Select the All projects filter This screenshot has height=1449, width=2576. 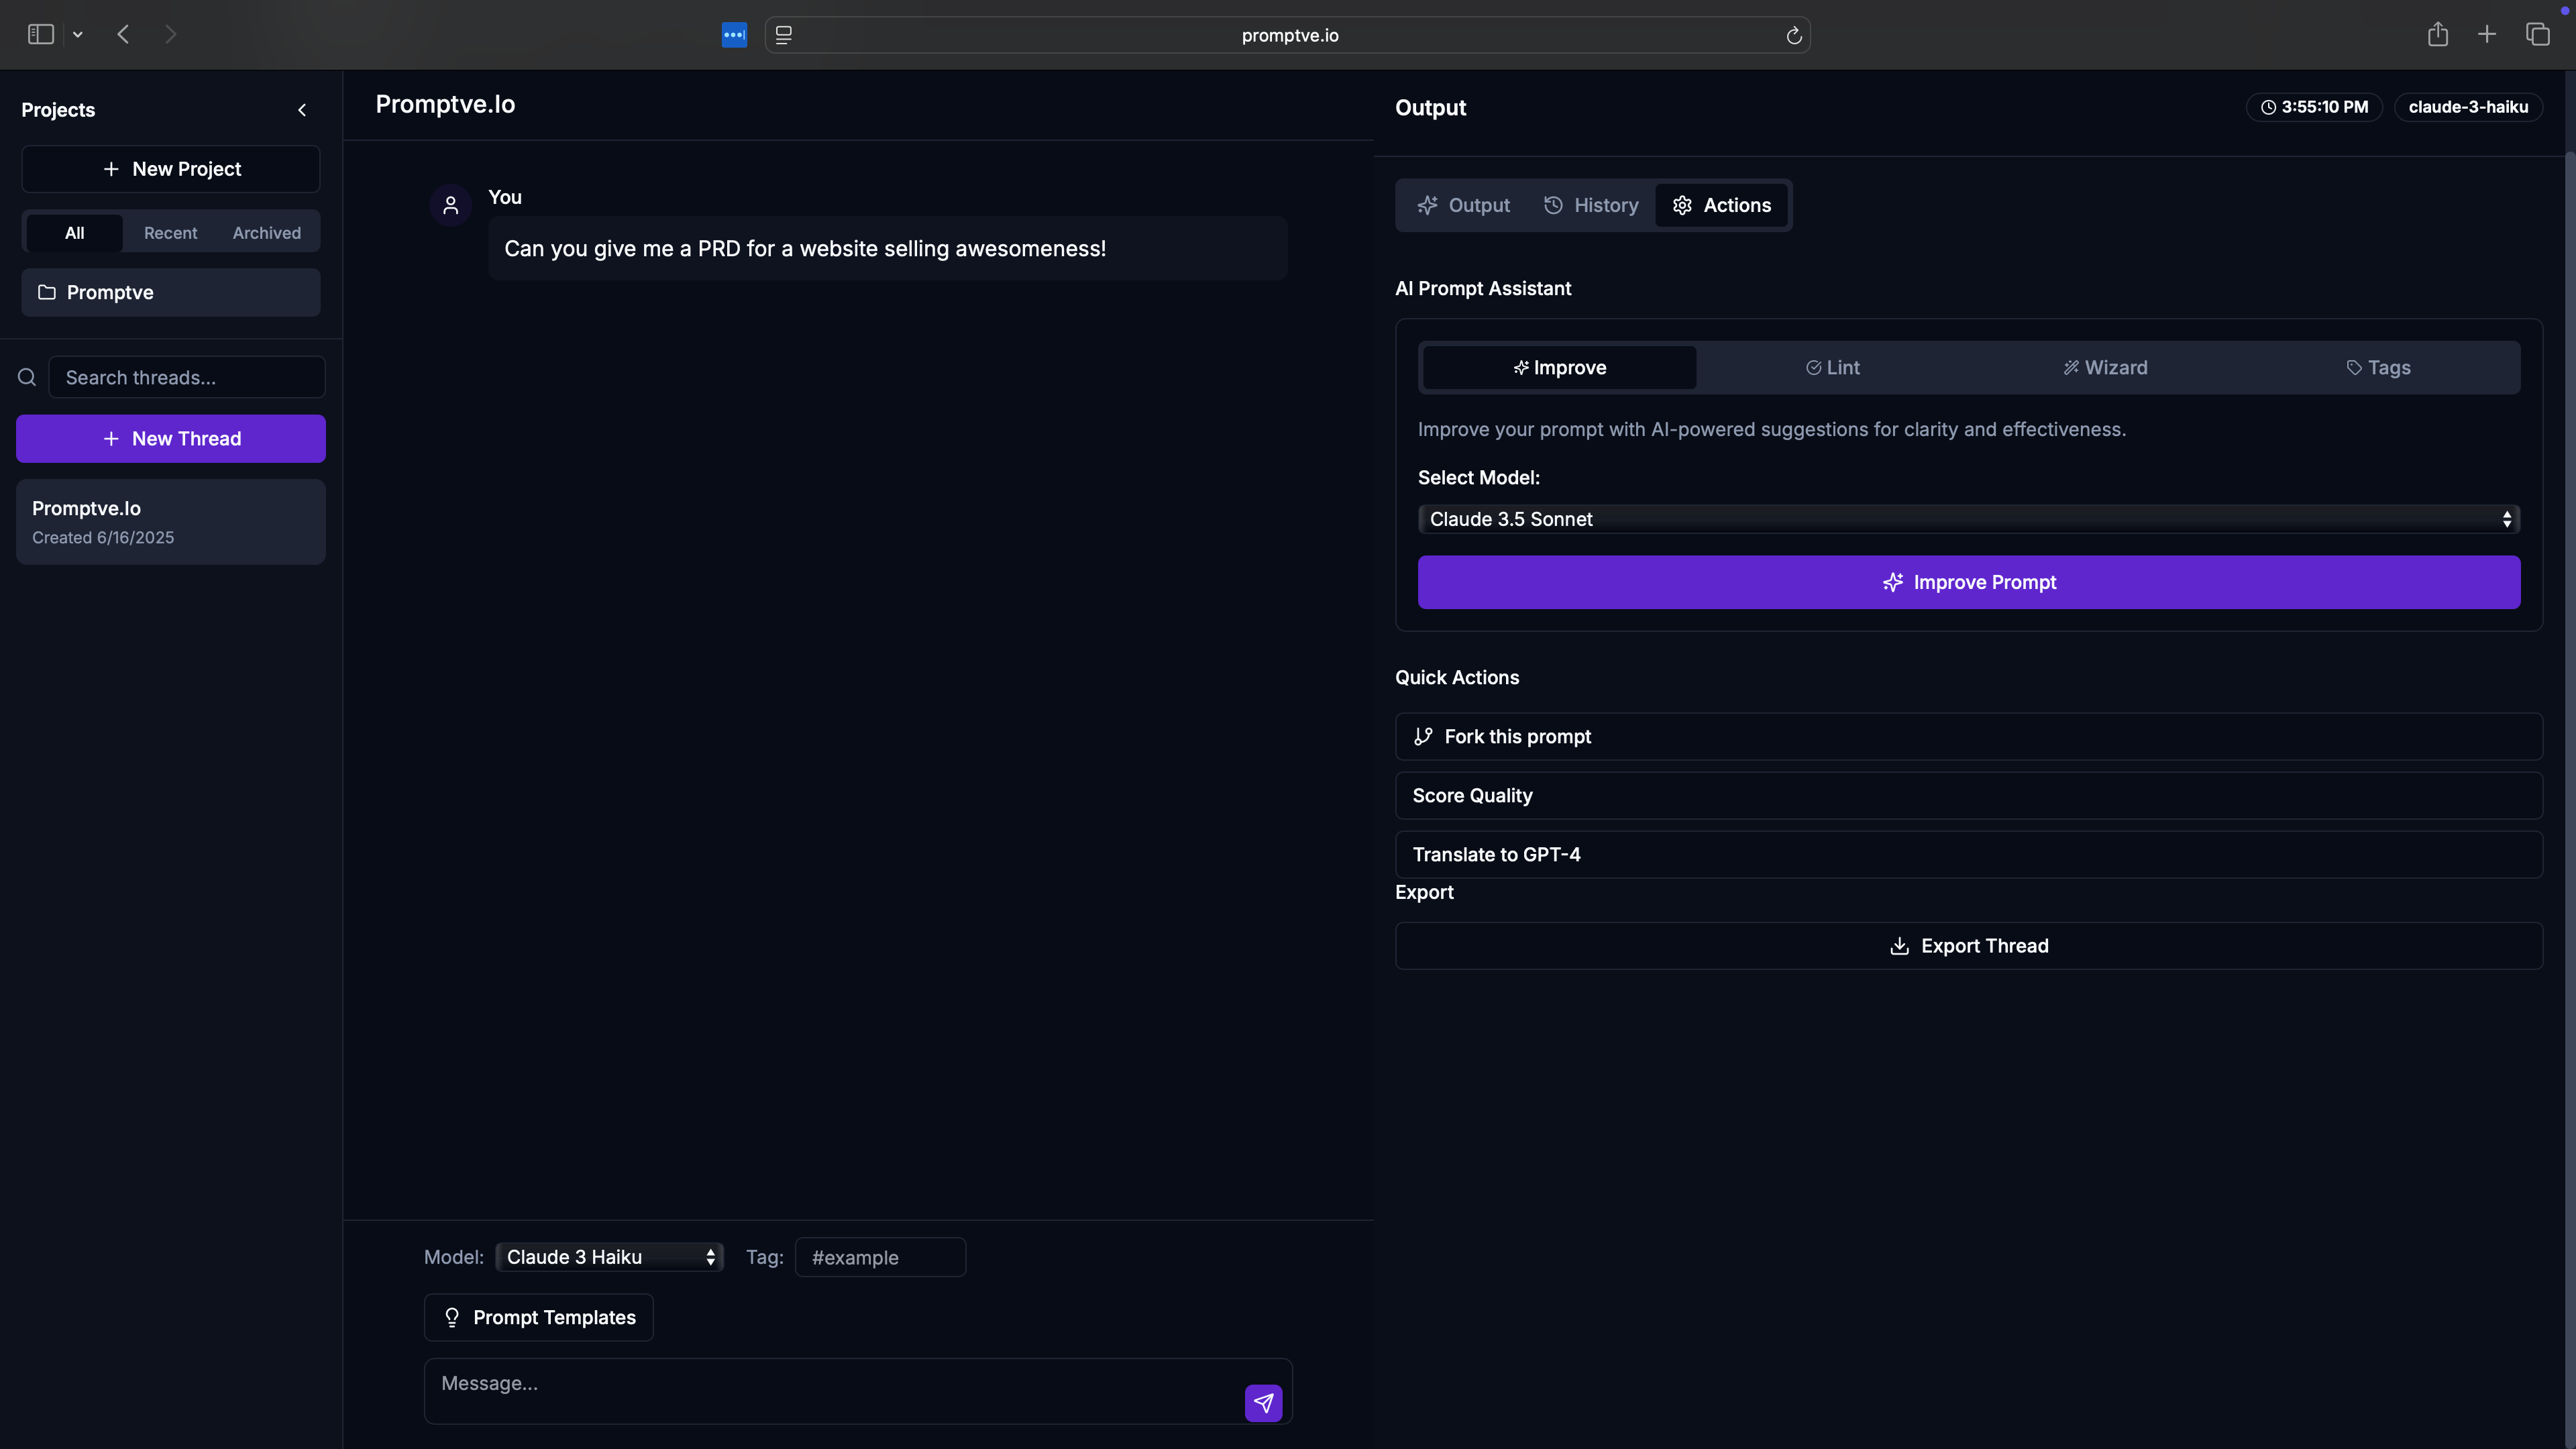(x=74, y=233)
